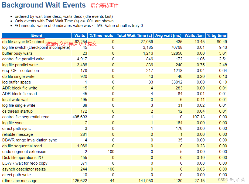
Task: Select 'DBWR range invalidation sync' event
Action: (x=29, y=140)
